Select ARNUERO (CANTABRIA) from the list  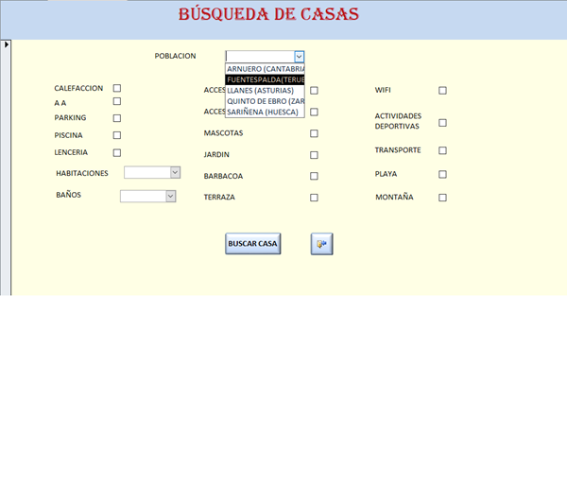[265, 69]
